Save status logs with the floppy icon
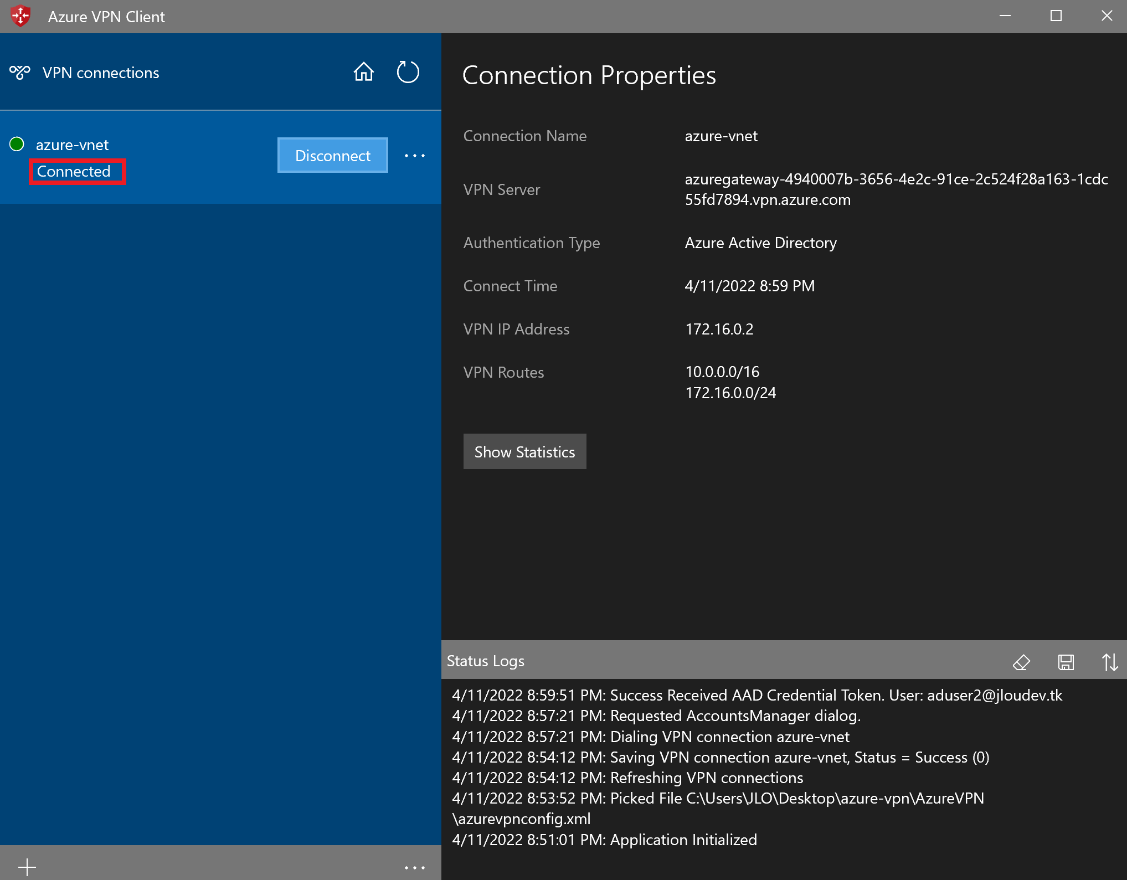The height and width of the screenshot is (880, 1127). [x=1066, y=662]
